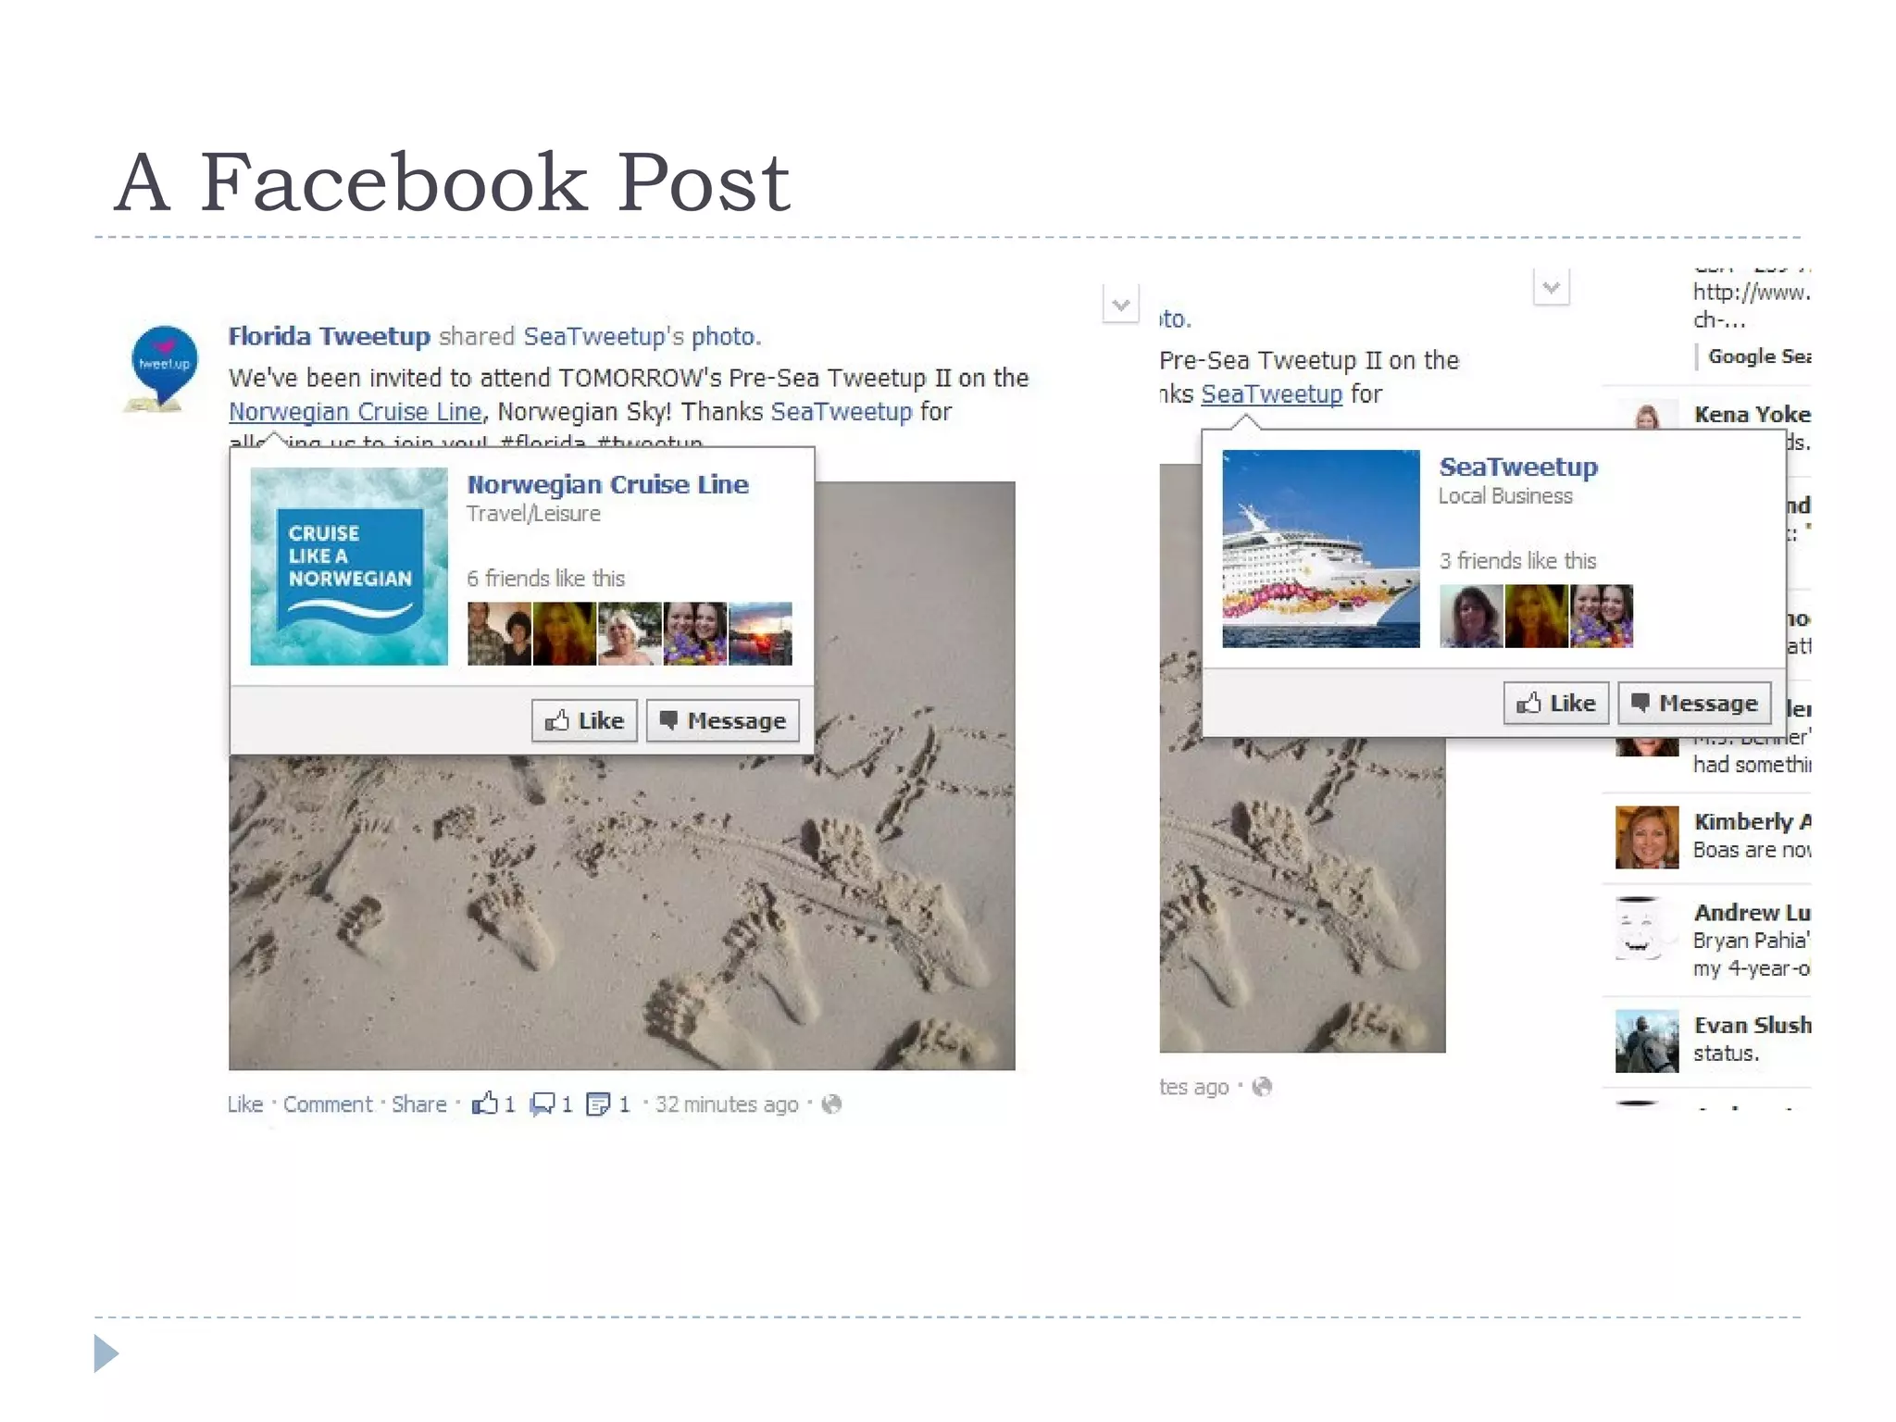Click the Share link below the photo
Viewport: 1896px width, 1422px height.
click(418, 1104)
